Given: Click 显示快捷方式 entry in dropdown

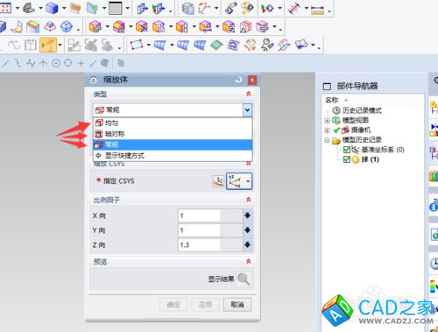Looking at the screenshot, I should 173,155.
